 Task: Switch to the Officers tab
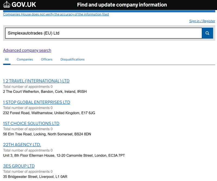tap(47, 59)
